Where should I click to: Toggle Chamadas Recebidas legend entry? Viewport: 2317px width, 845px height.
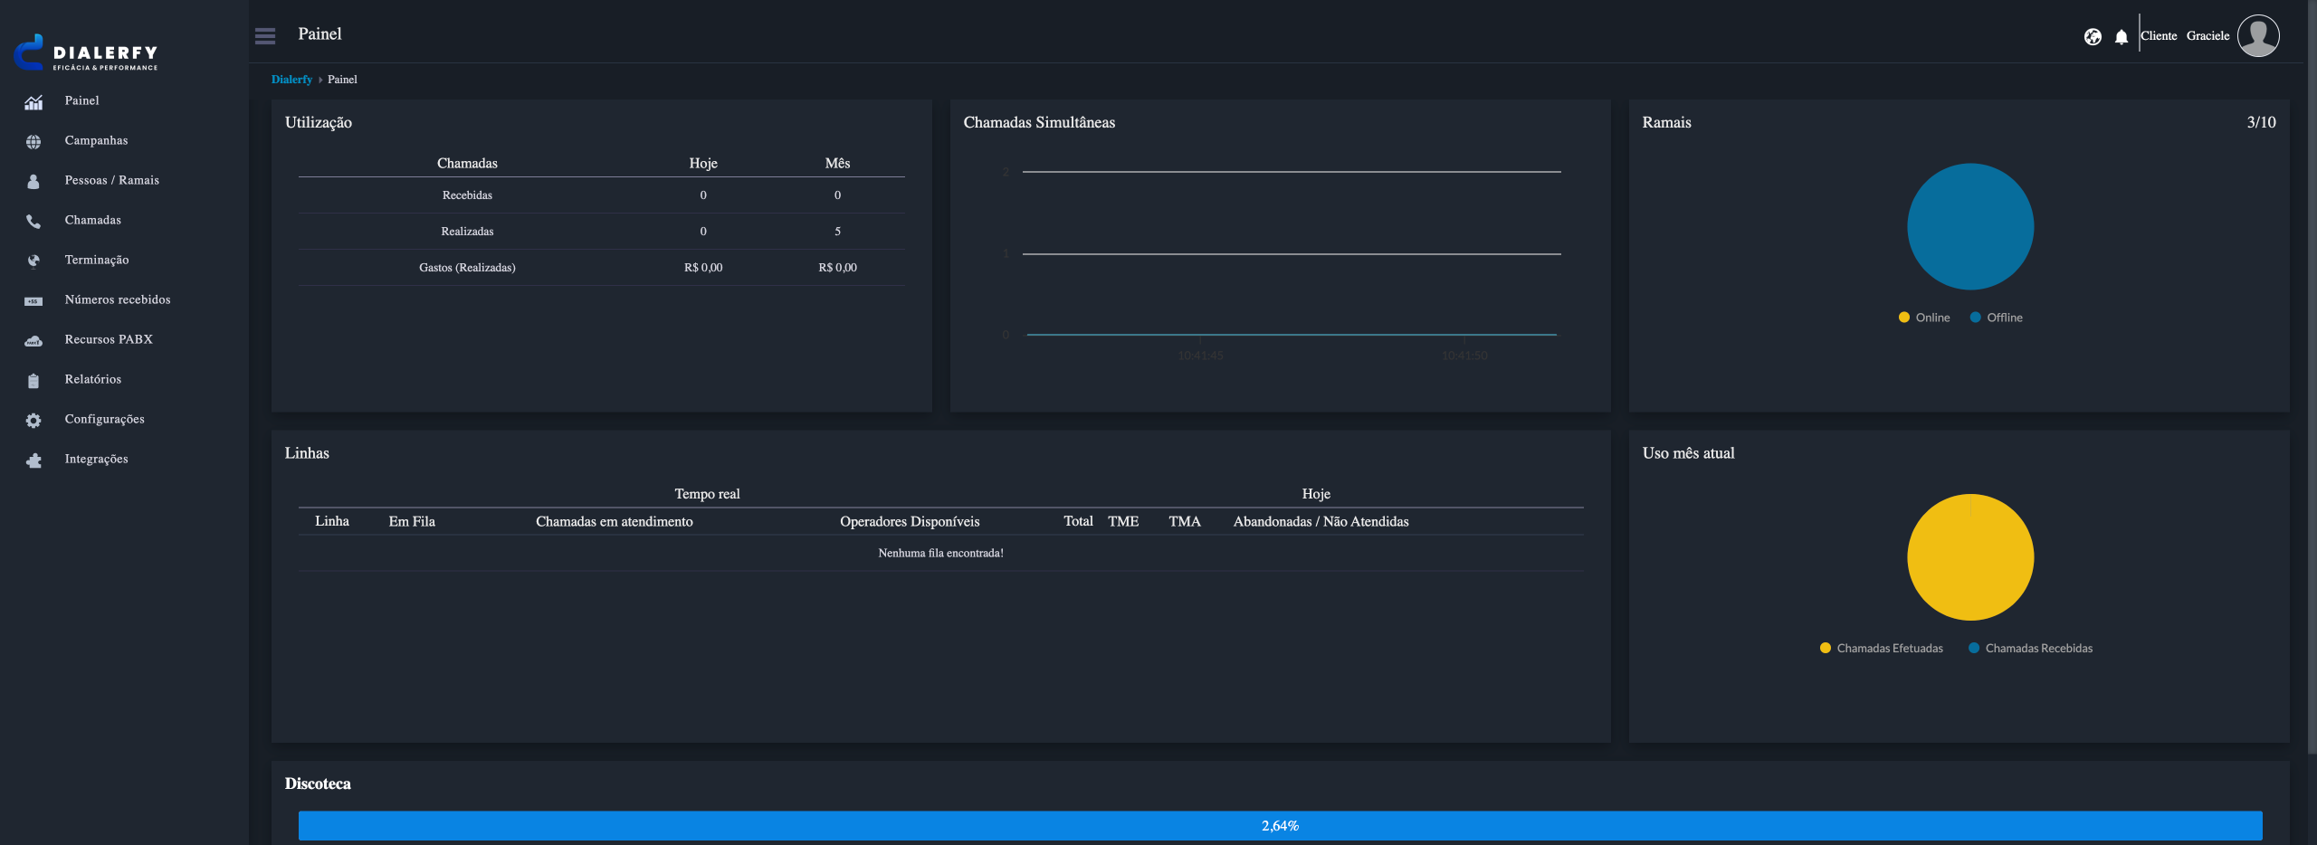[x=2030, y=649]
